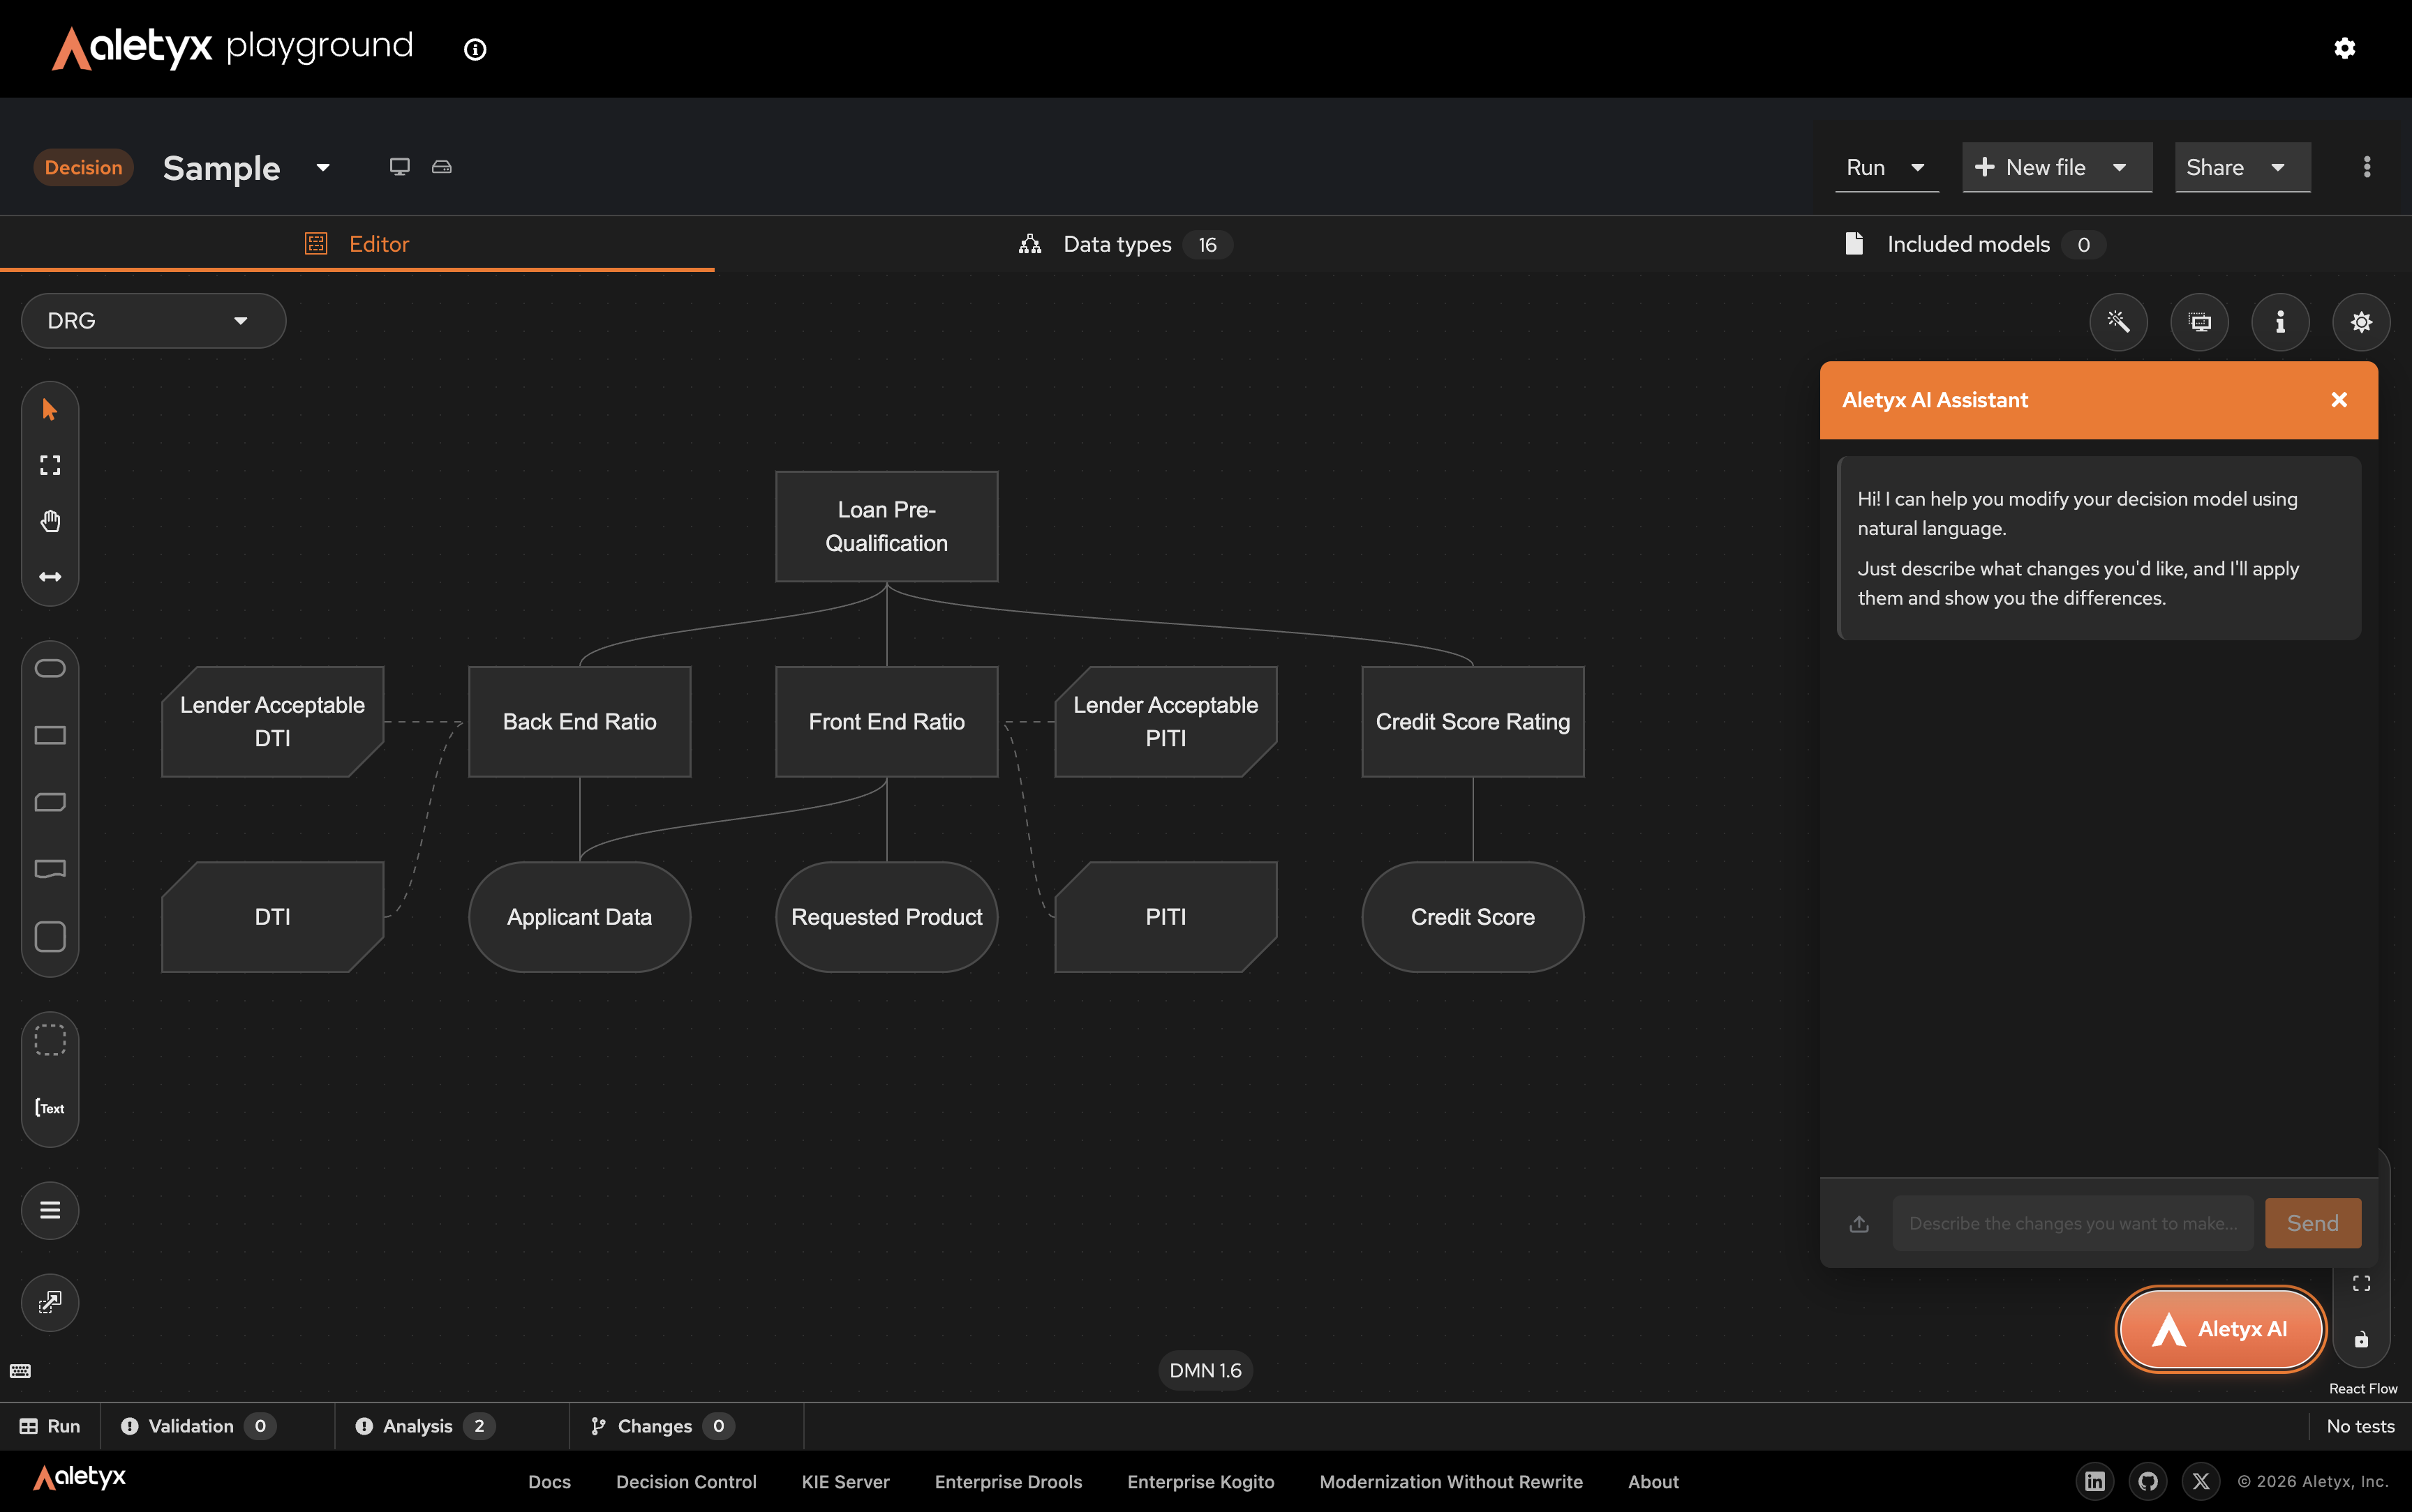
Task: Open the hamburger DRG nodes list
Action: (50, 1210)
